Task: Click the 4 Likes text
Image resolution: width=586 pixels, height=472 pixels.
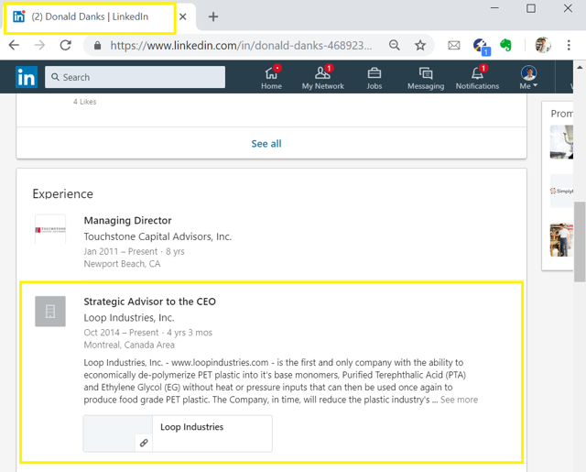Action: coord(84,102)
